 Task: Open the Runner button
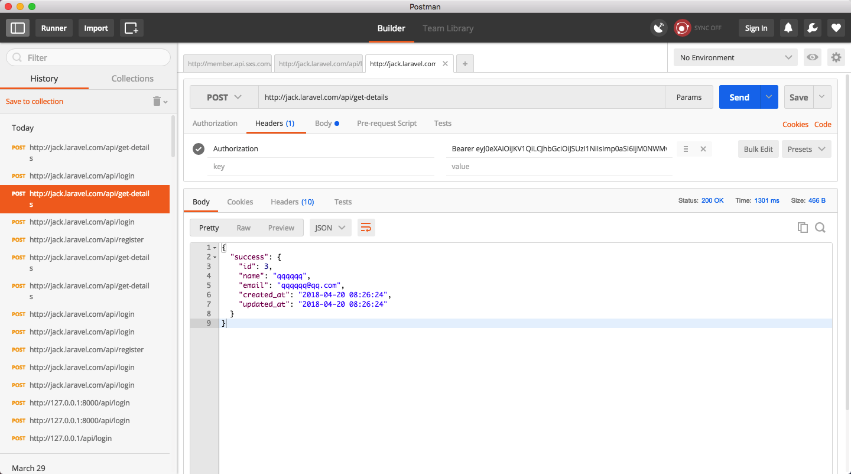[54, 28]
